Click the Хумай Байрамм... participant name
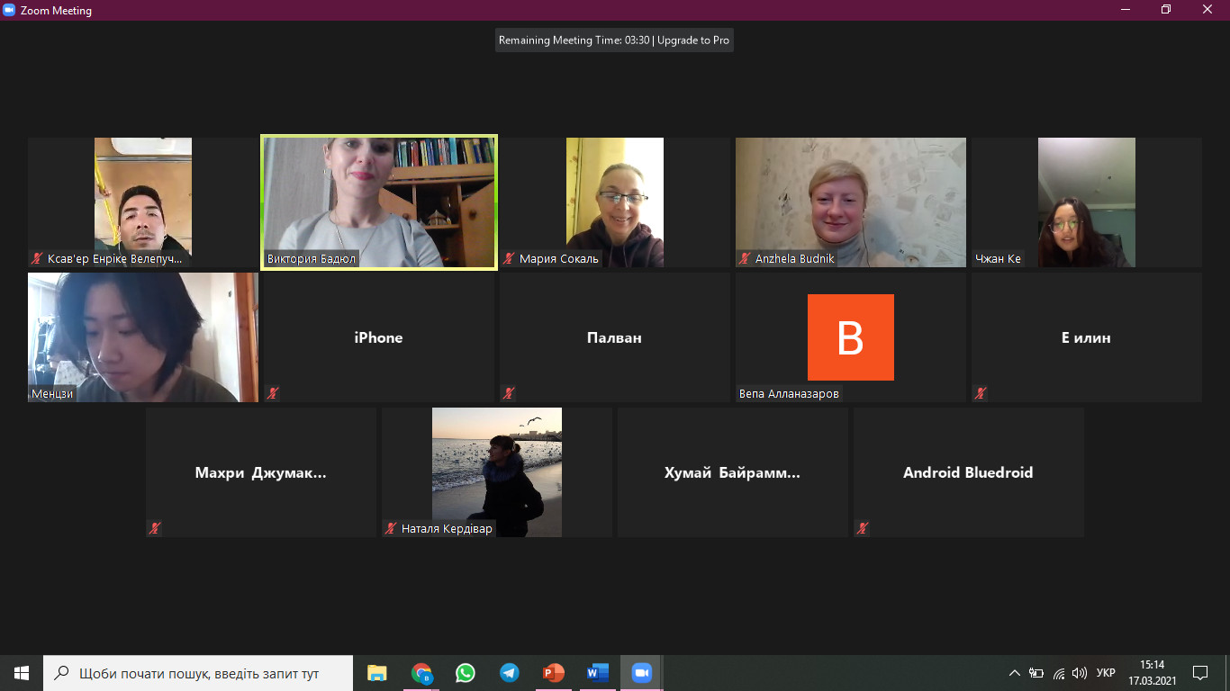The height and width of the screenshot is (691, 1230). coord(733,472)
